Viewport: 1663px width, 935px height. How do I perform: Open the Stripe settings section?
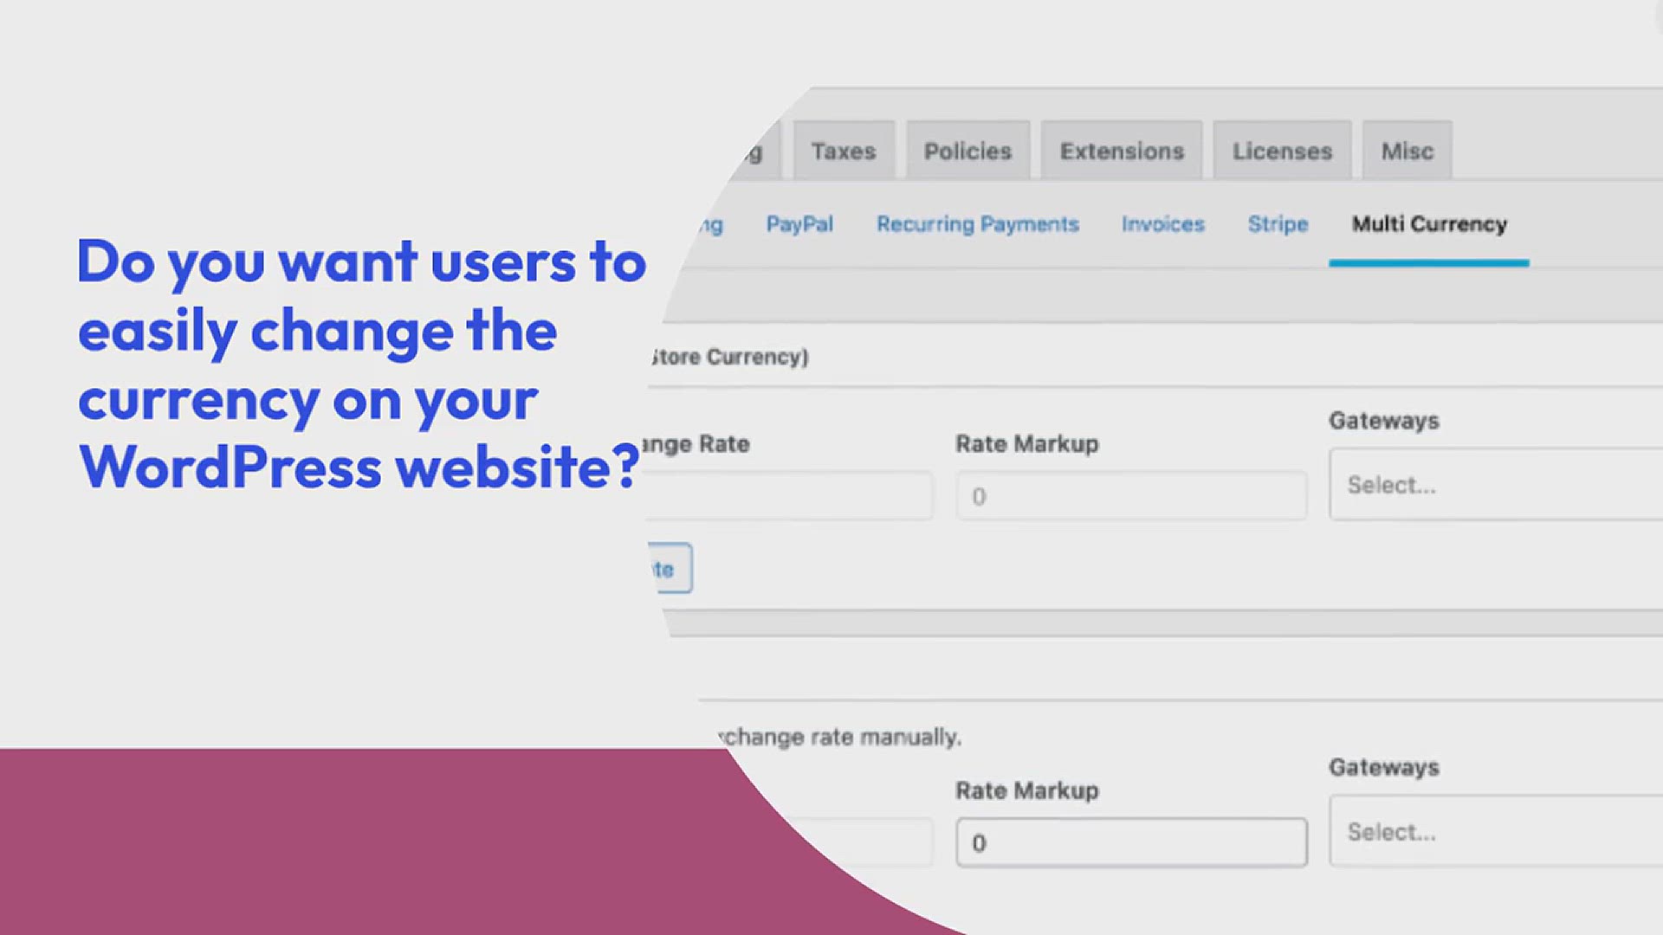(x=1278, y=224)
